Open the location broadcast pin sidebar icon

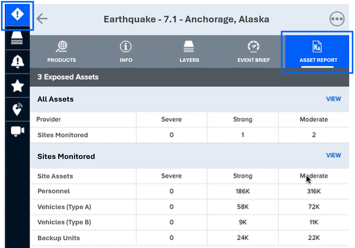point(17,109)
